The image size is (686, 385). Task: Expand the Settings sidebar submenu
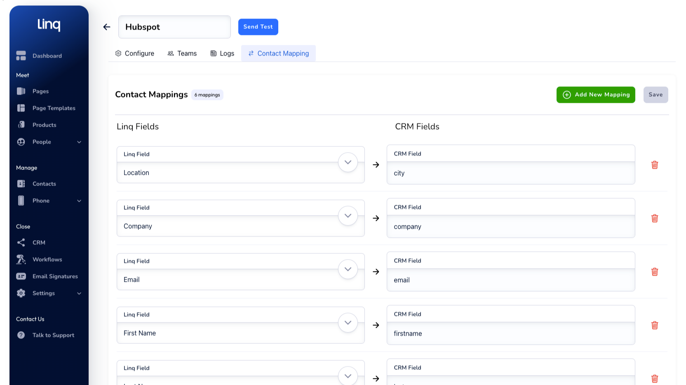[x=79, y=293]
